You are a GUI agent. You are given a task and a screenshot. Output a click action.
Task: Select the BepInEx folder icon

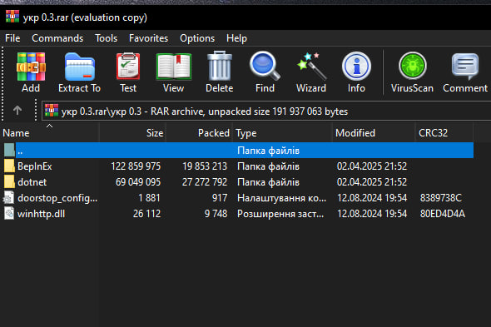(x=9, y=166)
